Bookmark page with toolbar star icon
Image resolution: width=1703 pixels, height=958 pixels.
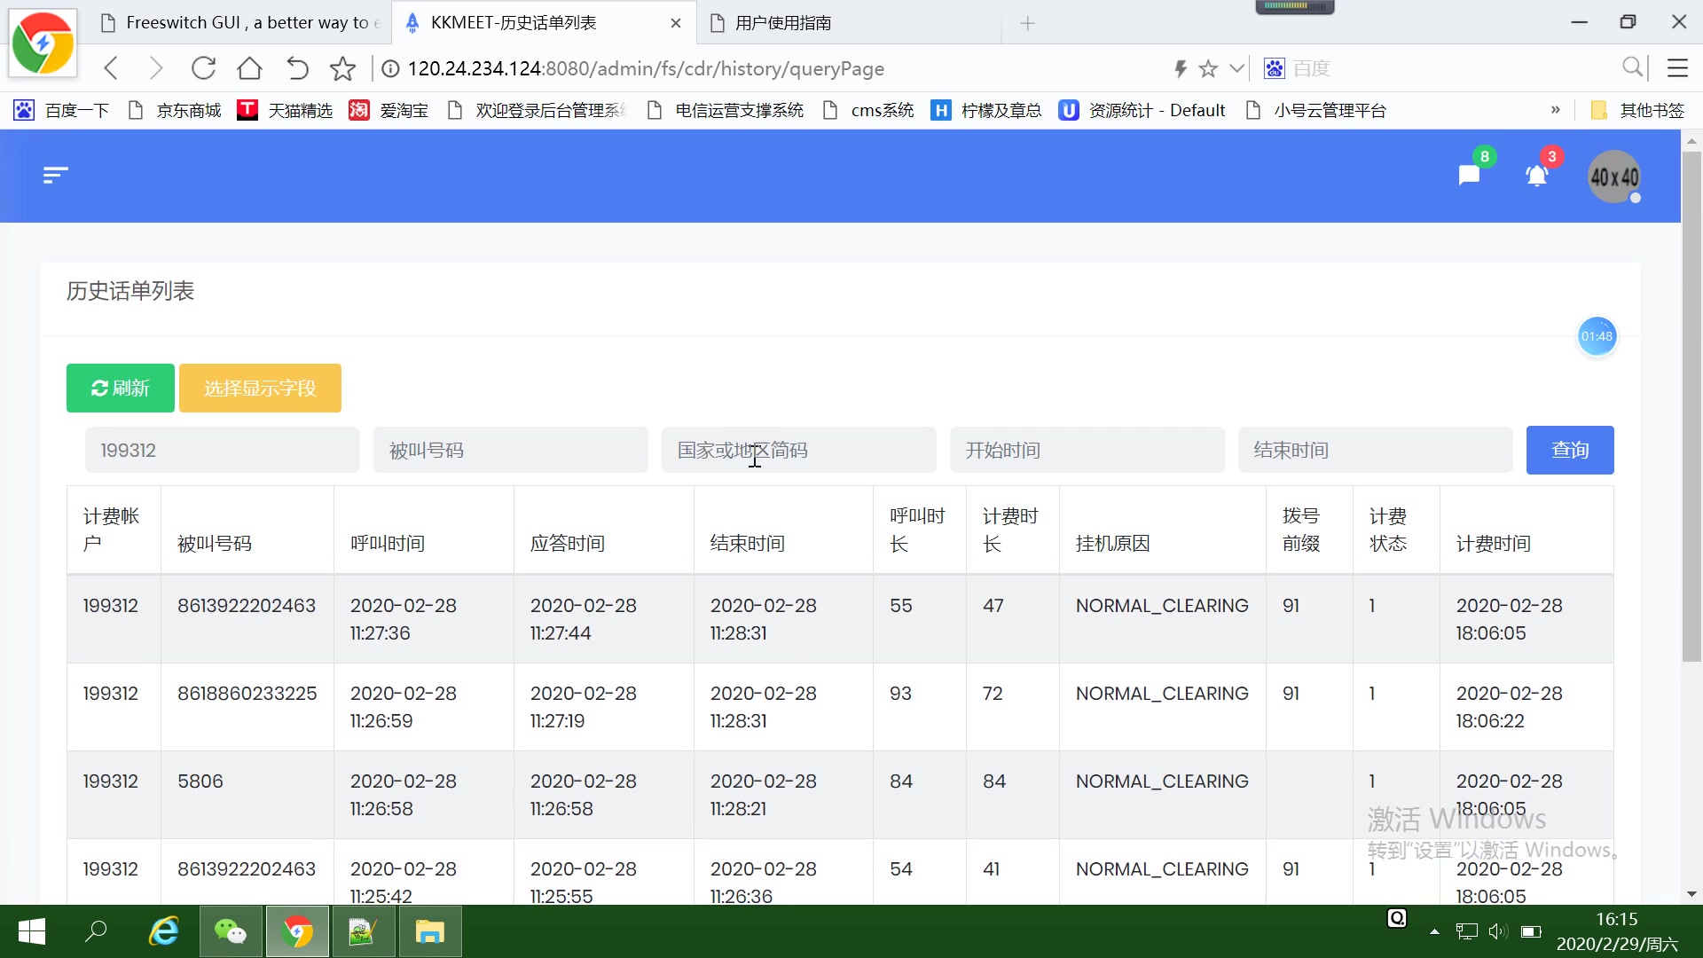tap(342, 68)
